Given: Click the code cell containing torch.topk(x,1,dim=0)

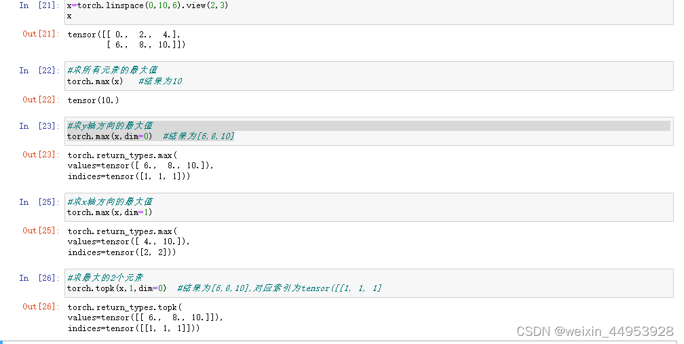Looking at the screenshot, I should [x=369, y=283].
